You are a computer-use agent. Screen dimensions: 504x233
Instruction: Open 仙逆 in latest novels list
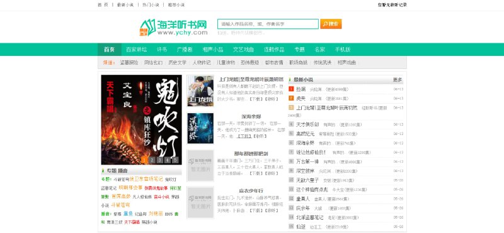coord(301,227)
